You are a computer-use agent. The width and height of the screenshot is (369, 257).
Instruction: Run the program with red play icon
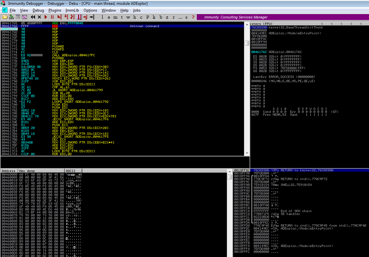pyautogui.click(x=46, y=17)
